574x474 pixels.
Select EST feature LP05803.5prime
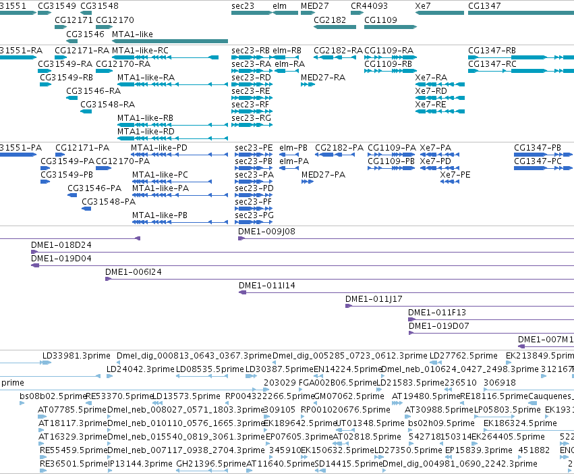click(x=494, y=417)
